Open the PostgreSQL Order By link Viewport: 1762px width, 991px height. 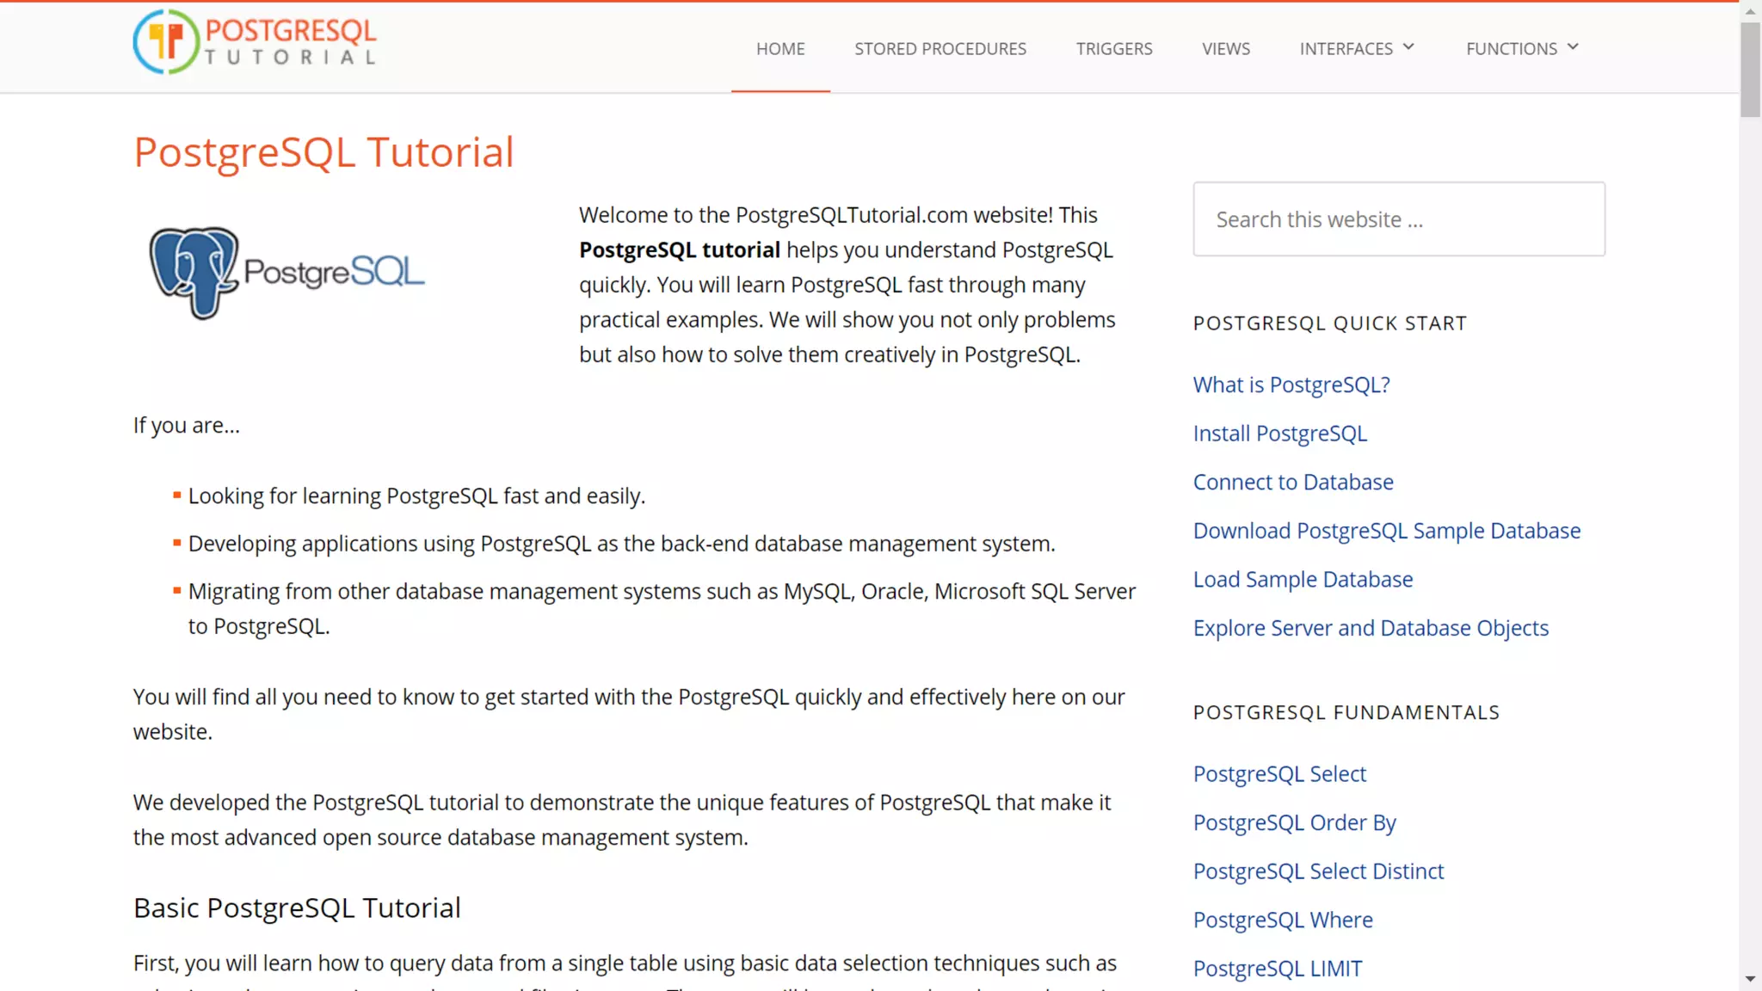[1294, 822]
